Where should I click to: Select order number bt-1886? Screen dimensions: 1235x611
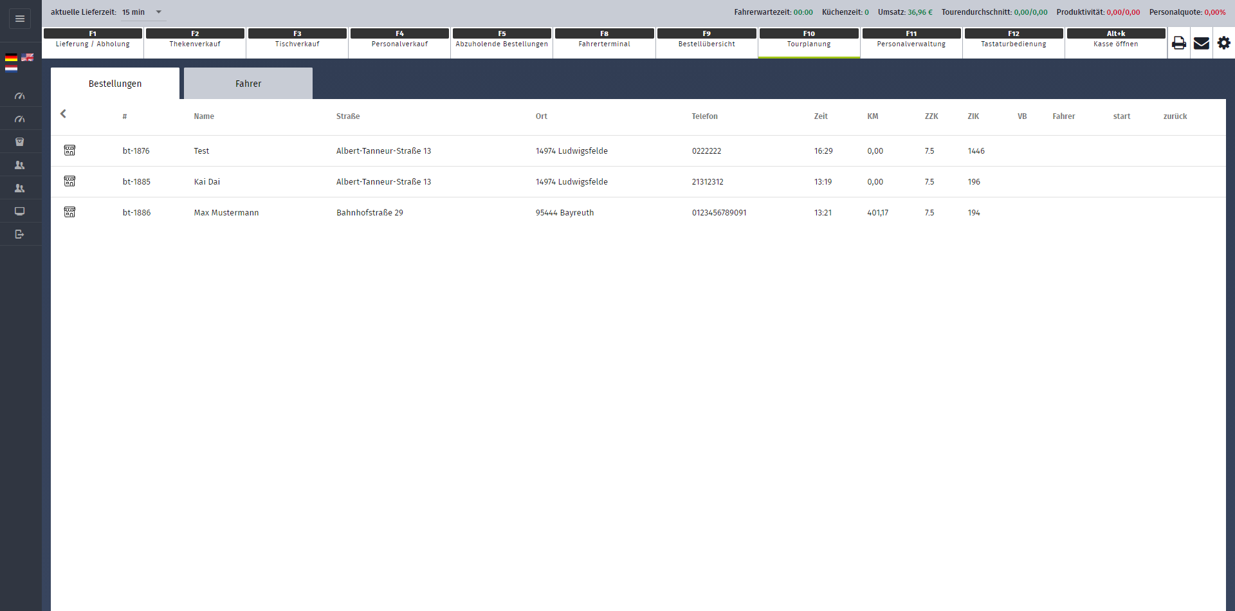click(x=136, y=213)
